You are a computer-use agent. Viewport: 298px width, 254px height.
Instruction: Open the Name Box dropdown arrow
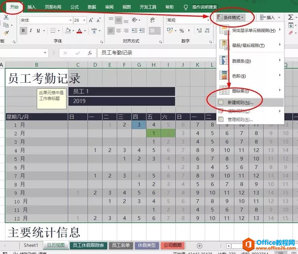(x=45, y=53)
